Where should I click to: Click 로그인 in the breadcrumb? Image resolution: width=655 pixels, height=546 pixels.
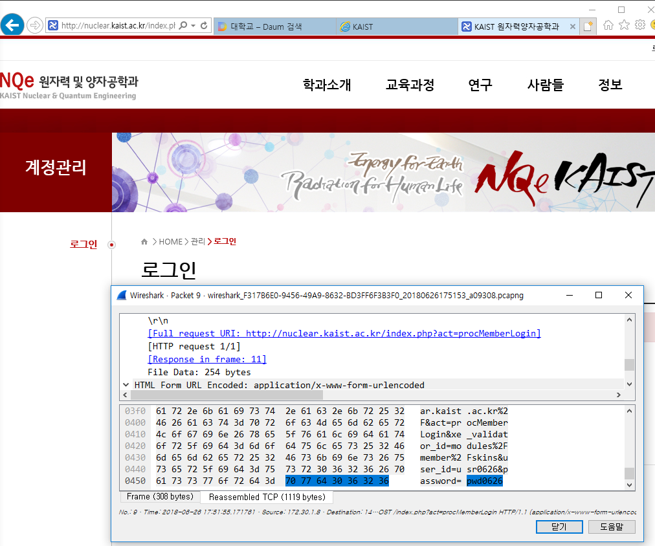tap(225, 242)
